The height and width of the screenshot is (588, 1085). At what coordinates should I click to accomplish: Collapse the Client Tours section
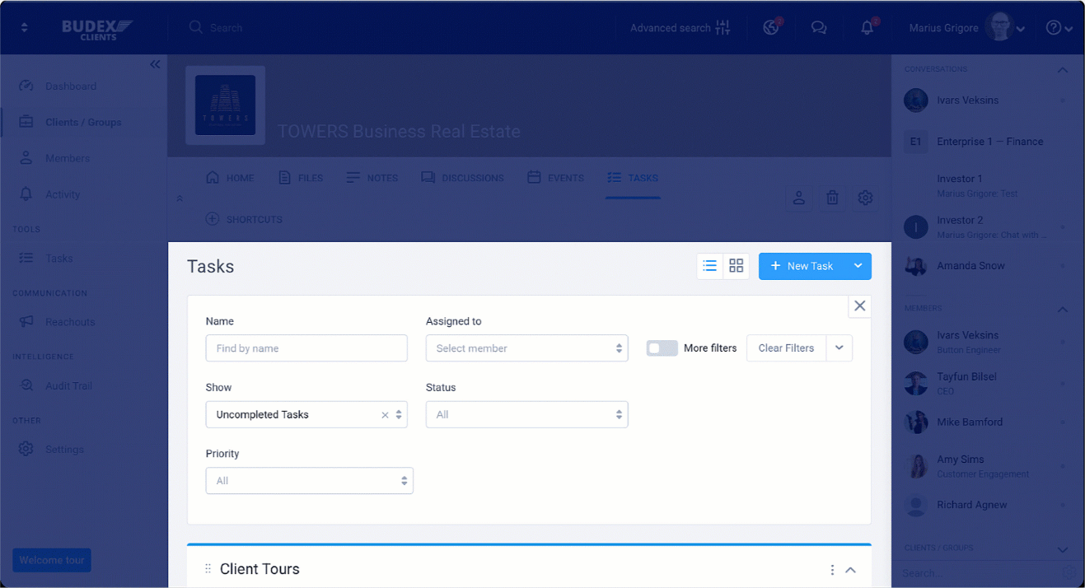coord(851,570)
